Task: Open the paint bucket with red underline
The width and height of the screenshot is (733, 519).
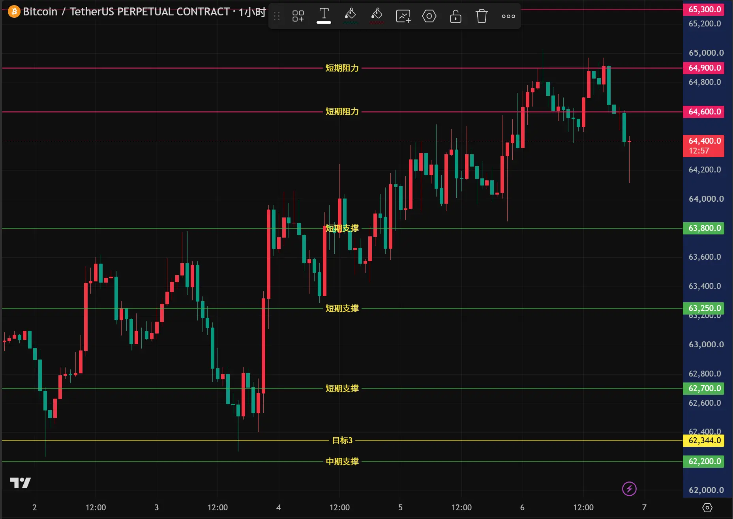Action: 377,16
